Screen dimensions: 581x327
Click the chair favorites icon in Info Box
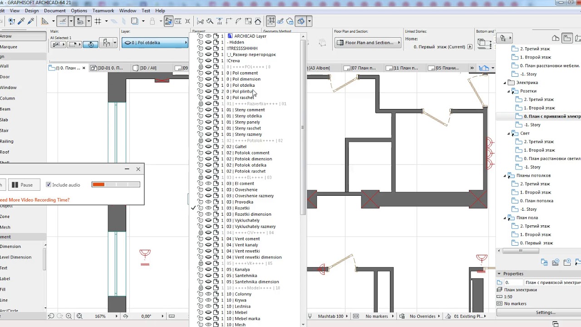(107, 43)
